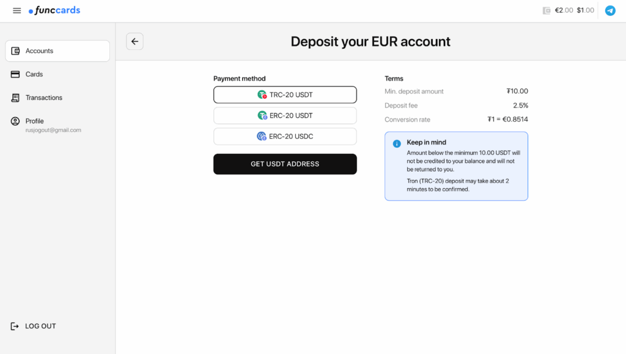Choose ERC-20 USDC payment method
The height and width of the screenshot is (354, 626).
click(x=285, y=136)
